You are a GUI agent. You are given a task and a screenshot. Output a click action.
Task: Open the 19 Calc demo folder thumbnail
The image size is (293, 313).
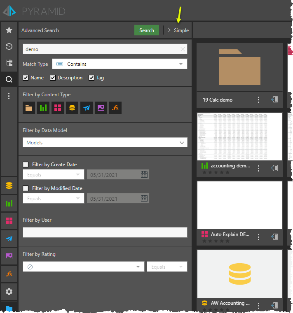point(240,67)
